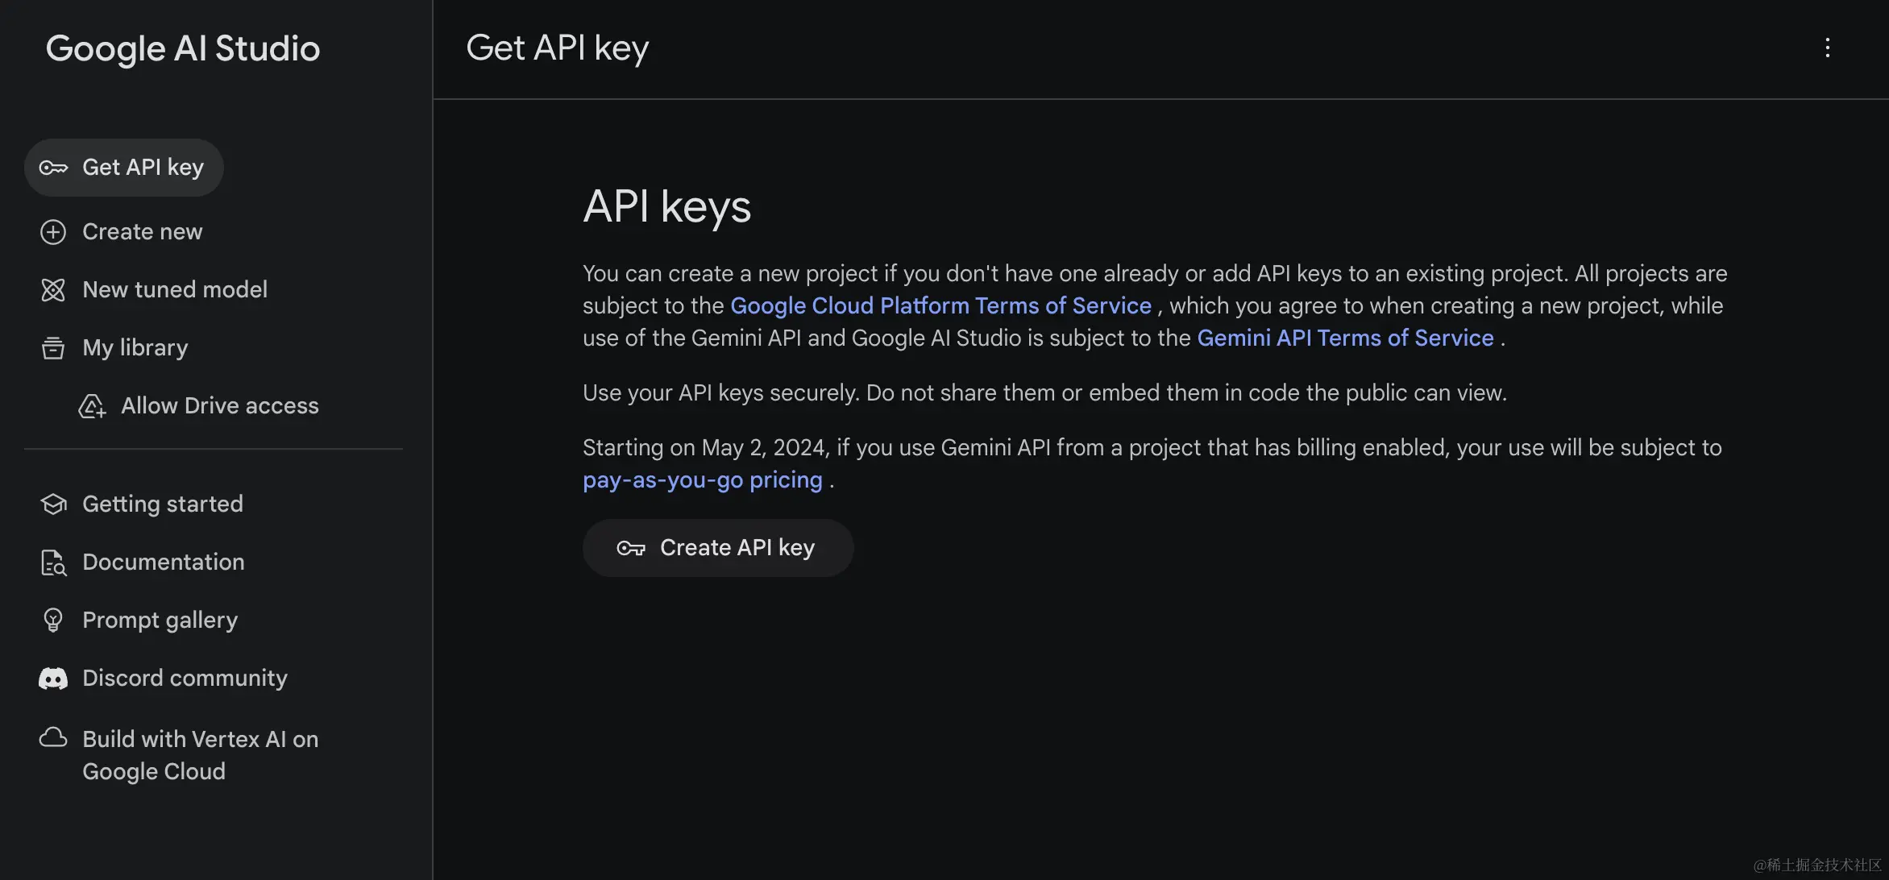Open Google Cloud Platform Terms of Service link
Image resolution: width=1889 pixels, height=880 pixels.
point(940,306)
